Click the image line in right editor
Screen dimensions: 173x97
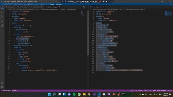pyautogui.click(x=124, y=70)
